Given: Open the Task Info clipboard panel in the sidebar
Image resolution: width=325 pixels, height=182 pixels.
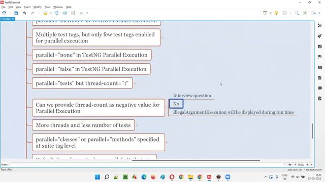Looking at the screenshot, I should tap(319, 99).
